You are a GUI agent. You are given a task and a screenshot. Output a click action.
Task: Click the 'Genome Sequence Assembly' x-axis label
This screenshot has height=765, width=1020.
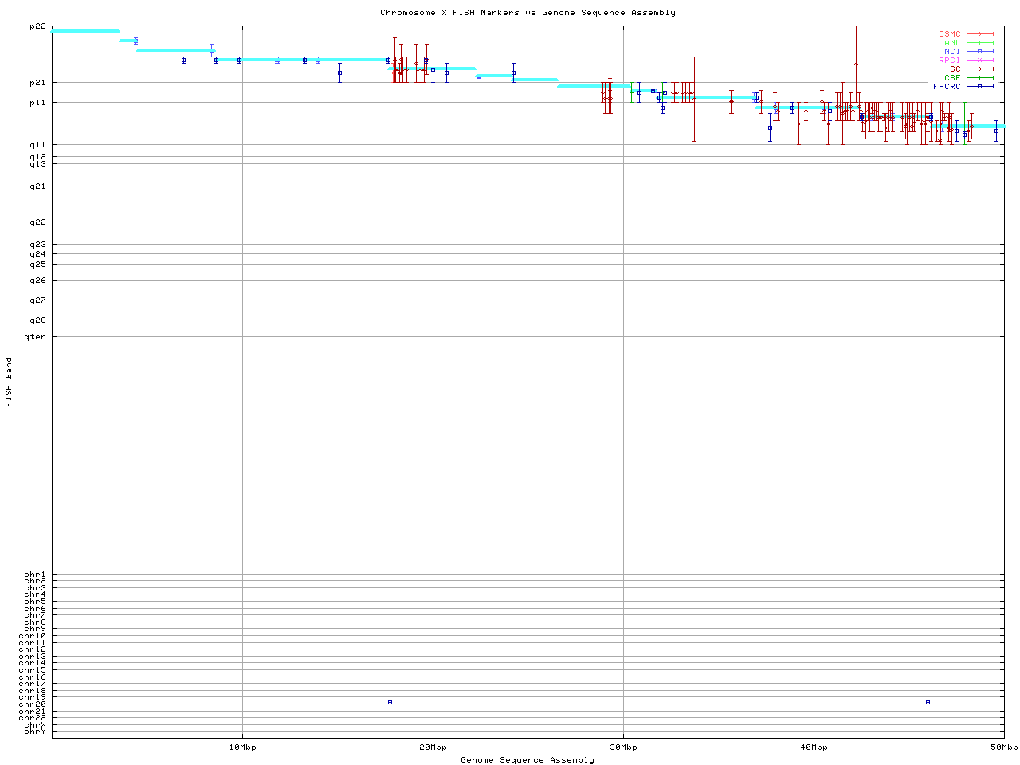point(528,759)
